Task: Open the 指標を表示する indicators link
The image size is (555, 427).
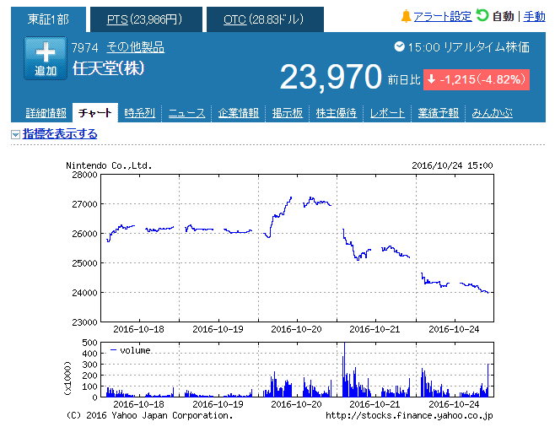Action: point(60,134)
